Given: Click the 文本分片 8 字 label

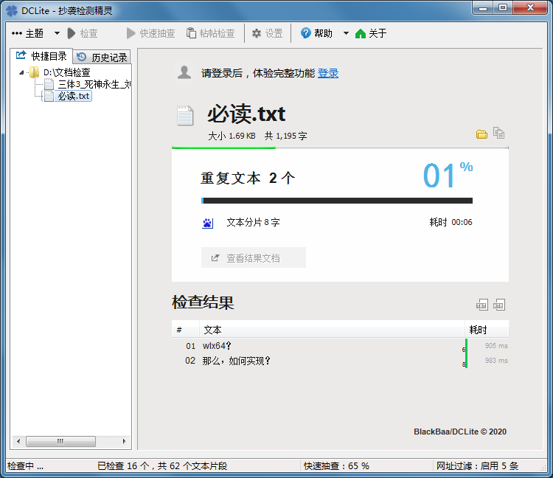Looking at the screenshot, I should point(253,222).
